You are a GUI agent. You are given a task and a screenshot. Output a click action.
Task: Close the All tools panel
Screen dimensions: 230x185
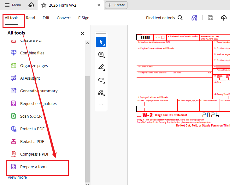point(82,34)
